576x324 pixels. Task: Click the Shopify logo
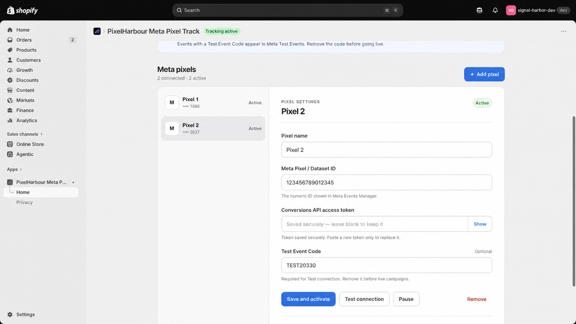pos(22,10)
